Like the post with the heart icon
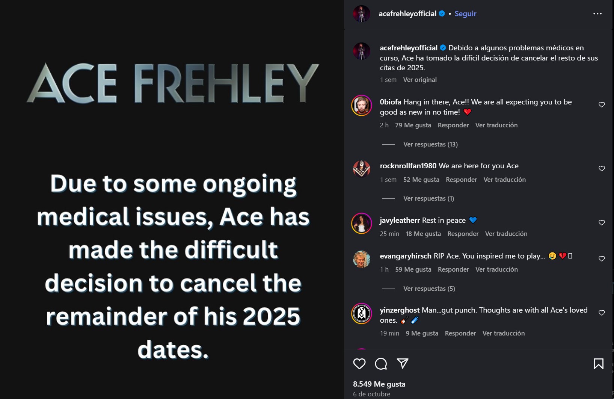The width and height of the screenshot is (614, 399). (x=359, y=364)
